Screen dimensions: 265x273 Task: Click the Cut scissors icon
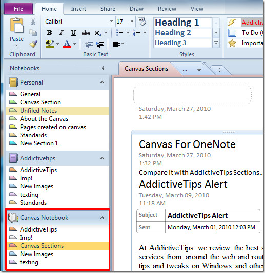click(33, 22)
